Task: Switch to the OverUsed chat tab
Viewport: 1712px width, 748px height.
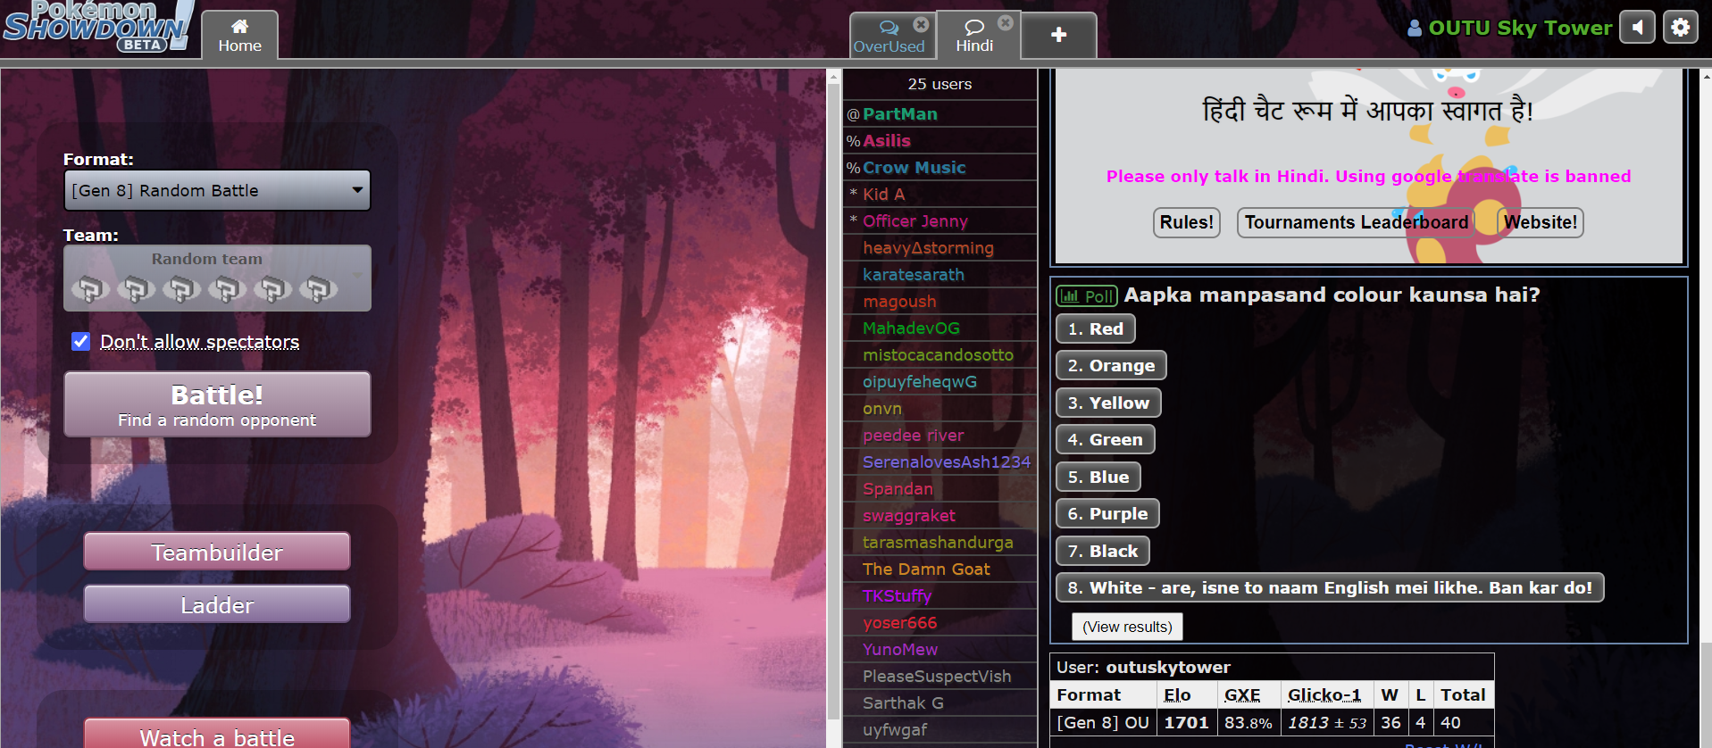Action: click(889, 37)
